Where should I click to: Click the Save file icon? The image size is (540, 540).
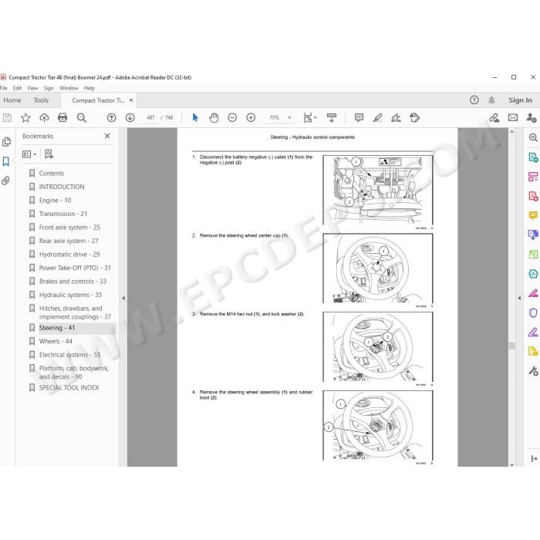[x=7, y=118]
